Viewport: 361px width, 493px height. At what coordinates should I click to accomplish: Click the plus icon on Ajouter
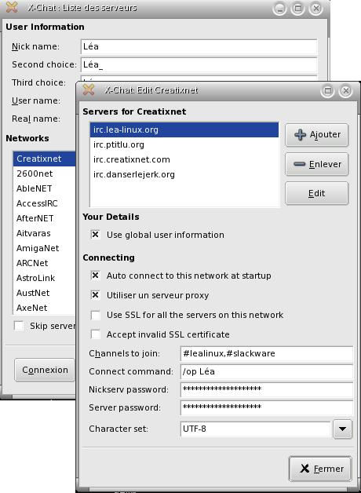coord(300,135)
